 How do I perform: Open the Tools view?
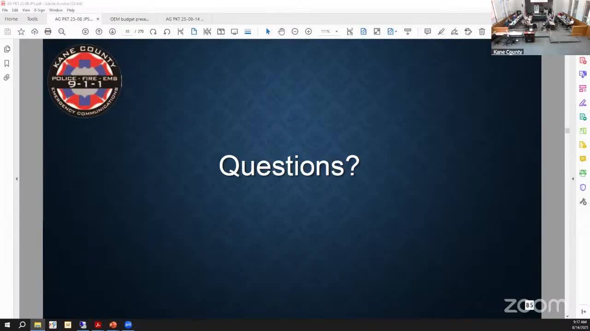[x=32, y=19]
